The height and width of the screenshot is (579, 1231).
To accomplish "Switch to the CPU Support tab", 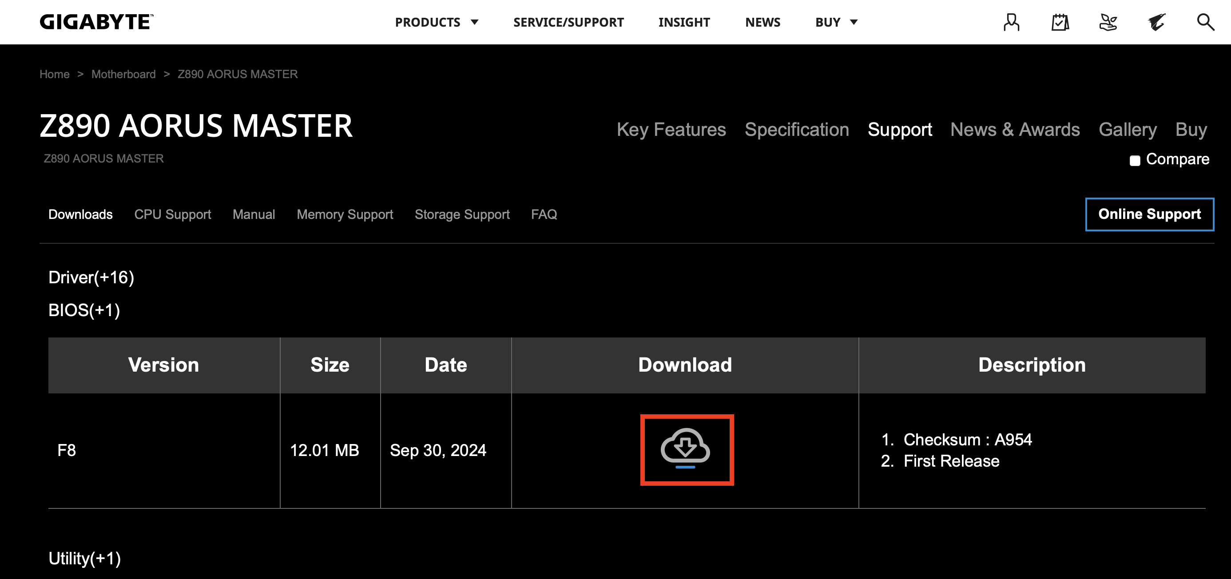I will pos(172,214).
